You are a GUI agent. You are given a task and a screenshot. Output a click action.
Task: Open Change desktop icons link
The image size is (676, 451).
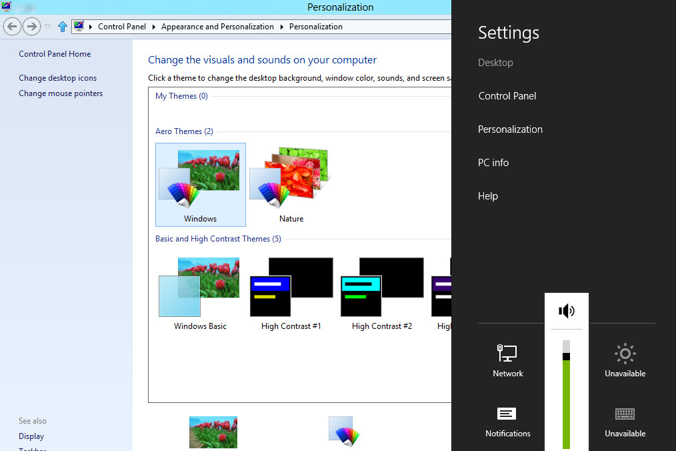pos(58,78)
